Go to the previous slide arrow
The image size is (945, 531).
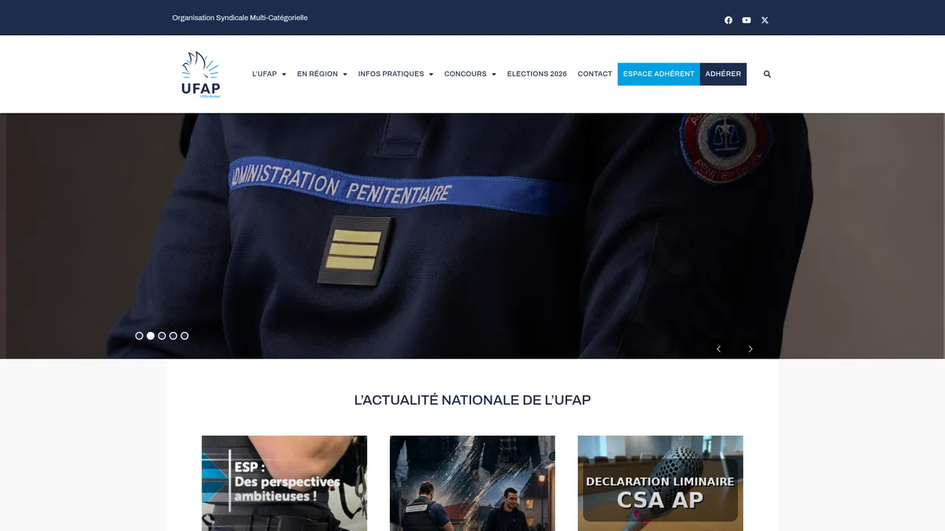point(718,349)
